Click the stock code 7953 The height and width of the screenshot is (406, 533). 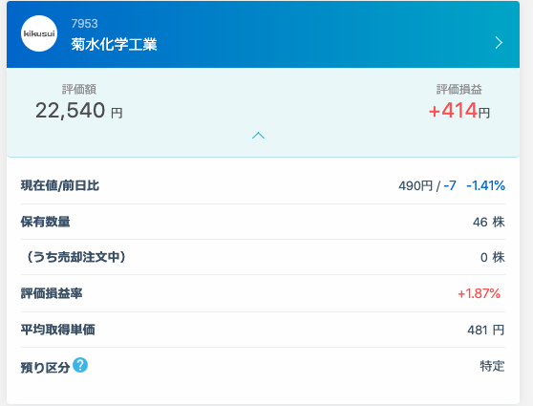tap(84, 24)
